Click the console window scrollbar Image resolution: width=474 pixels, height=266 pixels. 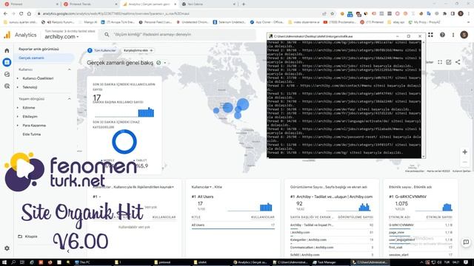[x=423, y=99]
